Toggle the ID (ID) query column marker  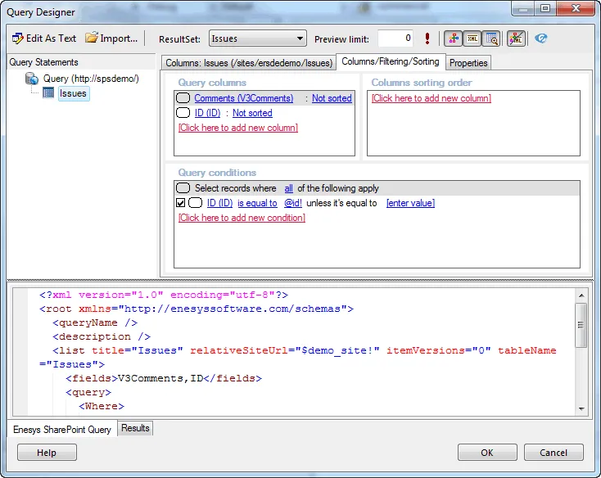(x=183, y=113)
